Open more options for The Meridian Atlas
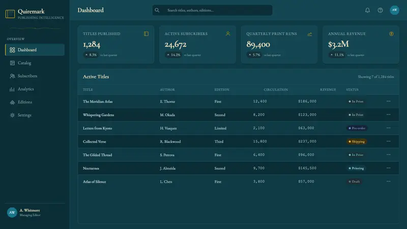This screenshot has height=229, width=407. pyautogui.click(x=388, y=101)
